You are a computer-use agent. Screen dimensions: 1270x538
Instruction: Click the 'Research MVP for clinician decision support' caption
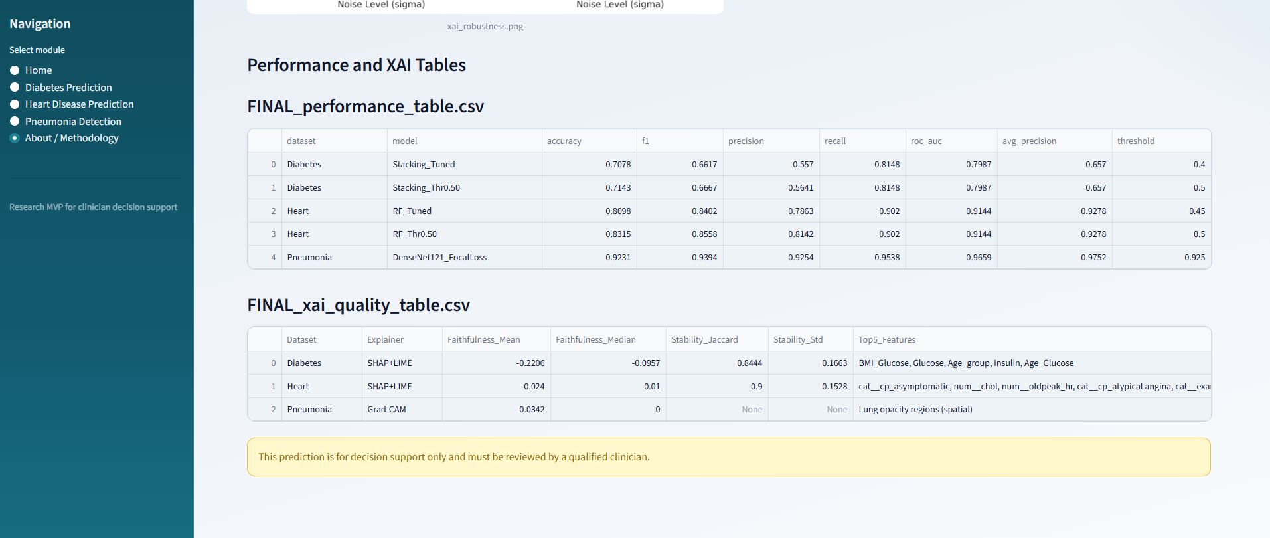pyautogui.click(x=94, y=207)
